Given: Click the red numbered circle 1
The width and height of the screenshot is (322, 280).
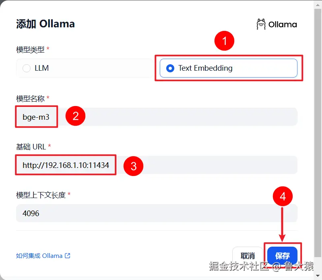Looking at the screenshot, I should (224, 41).
